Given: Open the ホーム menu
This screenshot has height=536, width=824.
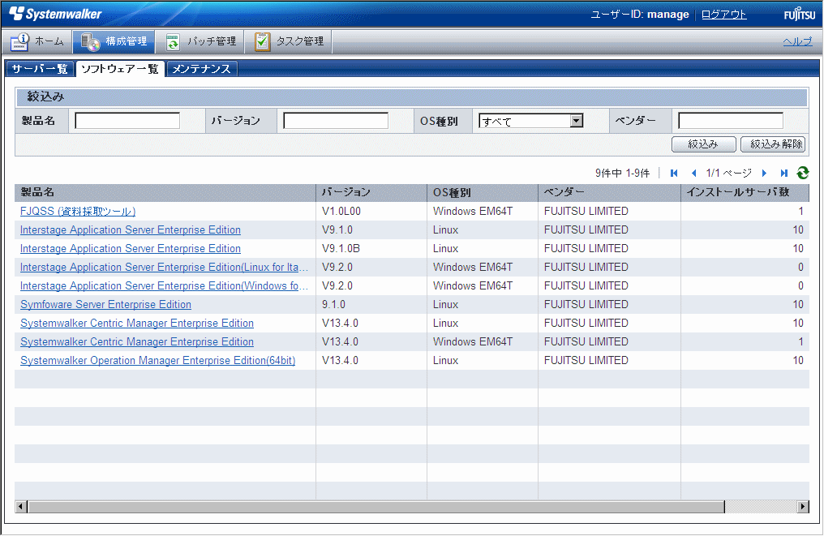Looking at the screenshot, I should [37, 41].
